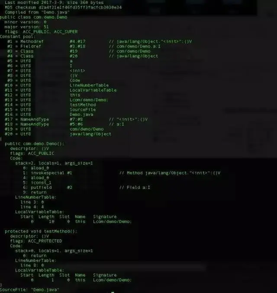Click constant pool entry #1 Methodref
Screen dimensions: 277x293
tap(100, 41)
